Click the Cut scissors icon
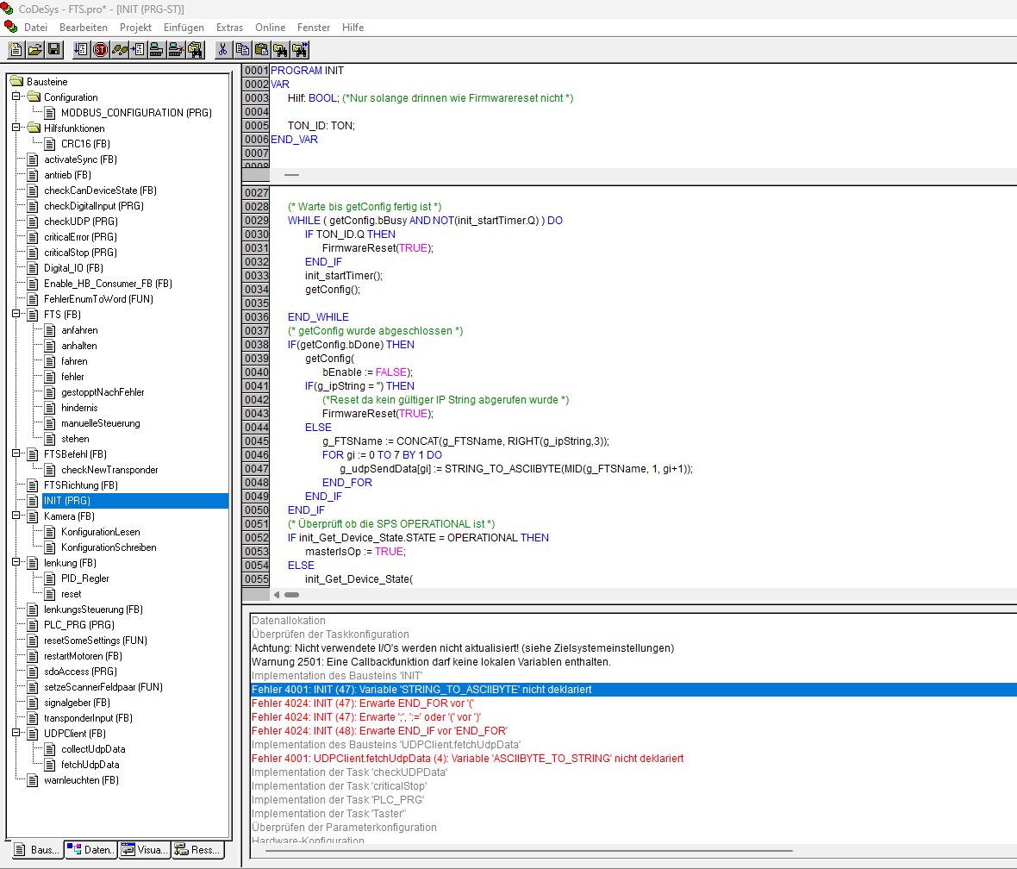1017x869 pixels. pos(223,50)
